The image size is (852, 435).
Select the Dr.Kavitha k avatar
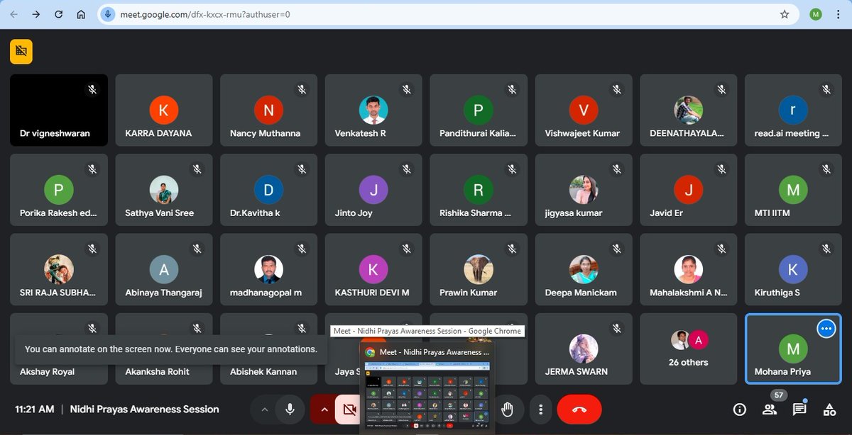[268, 190]
